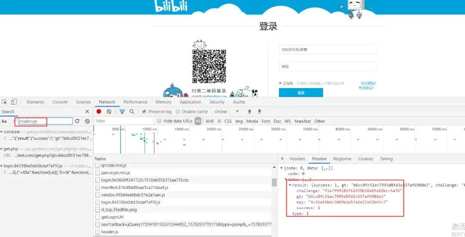Clear the network log
Image resolution: width=465 pixels, height=237 pixels.
pyautogui.click(x=109, y=111)
